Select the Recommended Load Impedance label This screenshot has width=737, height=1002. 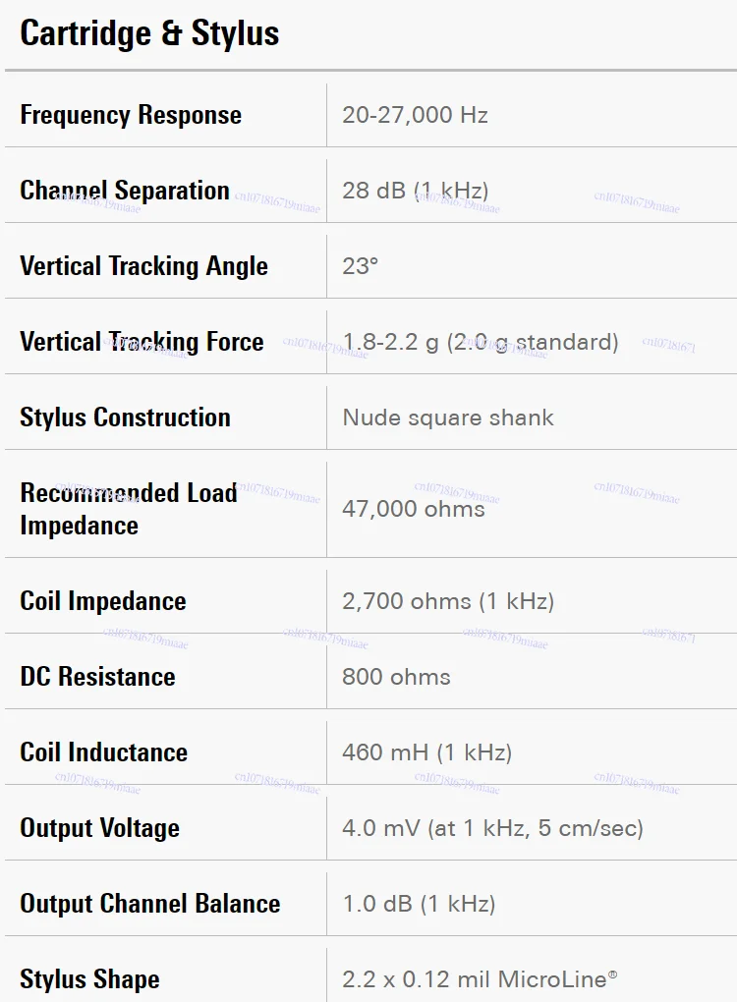(x=129, y=509)
